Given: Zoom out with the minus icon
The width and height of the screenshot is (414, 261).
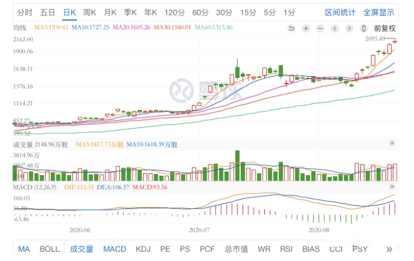Looking at the screenshot, I should point(321,28).
